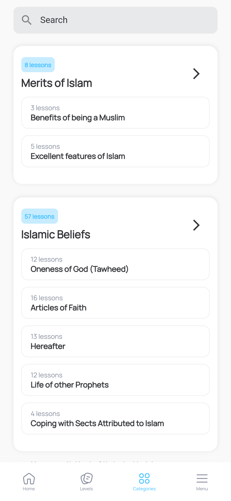
Task: Select the Levels icon in bottom navigation
Action: pyautogui.click(x=86, y=478)
